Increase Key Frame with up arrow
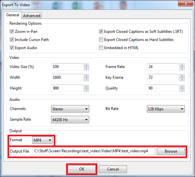This screenshot has height=177, width=195. coord(182,76)
